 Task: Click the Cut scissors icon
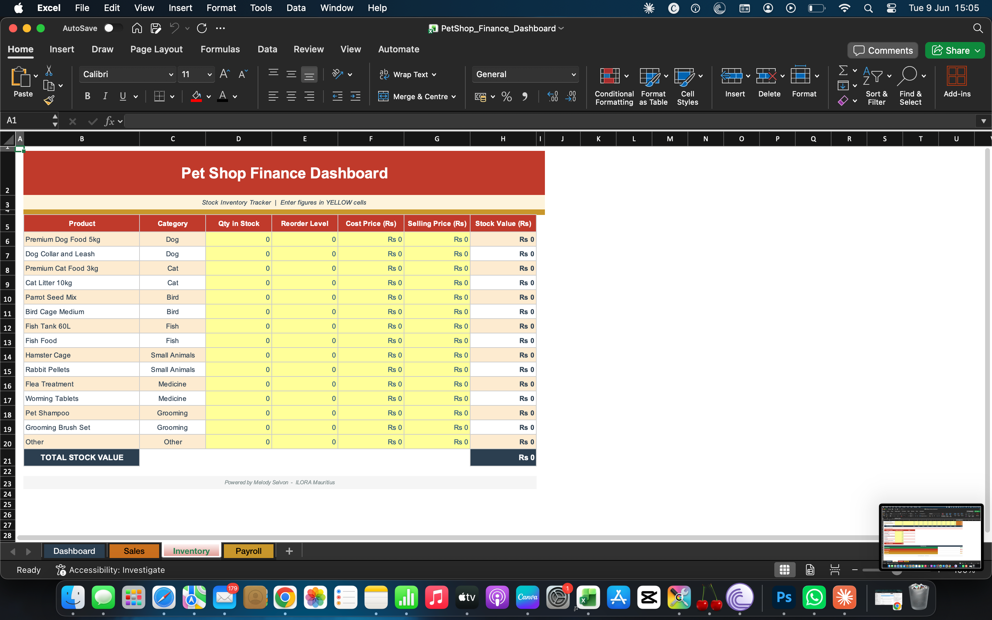pyautogui.click(x=49, y=71)
